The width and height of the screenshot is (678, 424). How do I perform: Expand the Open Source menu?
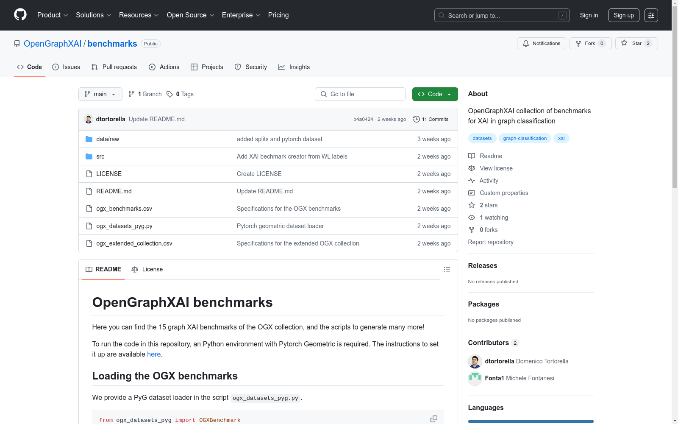191,15
